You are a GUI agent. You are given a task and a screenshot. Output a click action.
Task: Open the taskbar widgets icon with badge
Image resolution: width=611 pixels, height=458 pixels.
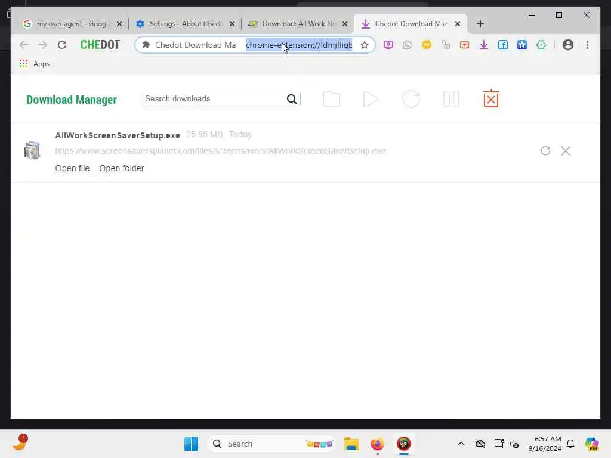20,443
